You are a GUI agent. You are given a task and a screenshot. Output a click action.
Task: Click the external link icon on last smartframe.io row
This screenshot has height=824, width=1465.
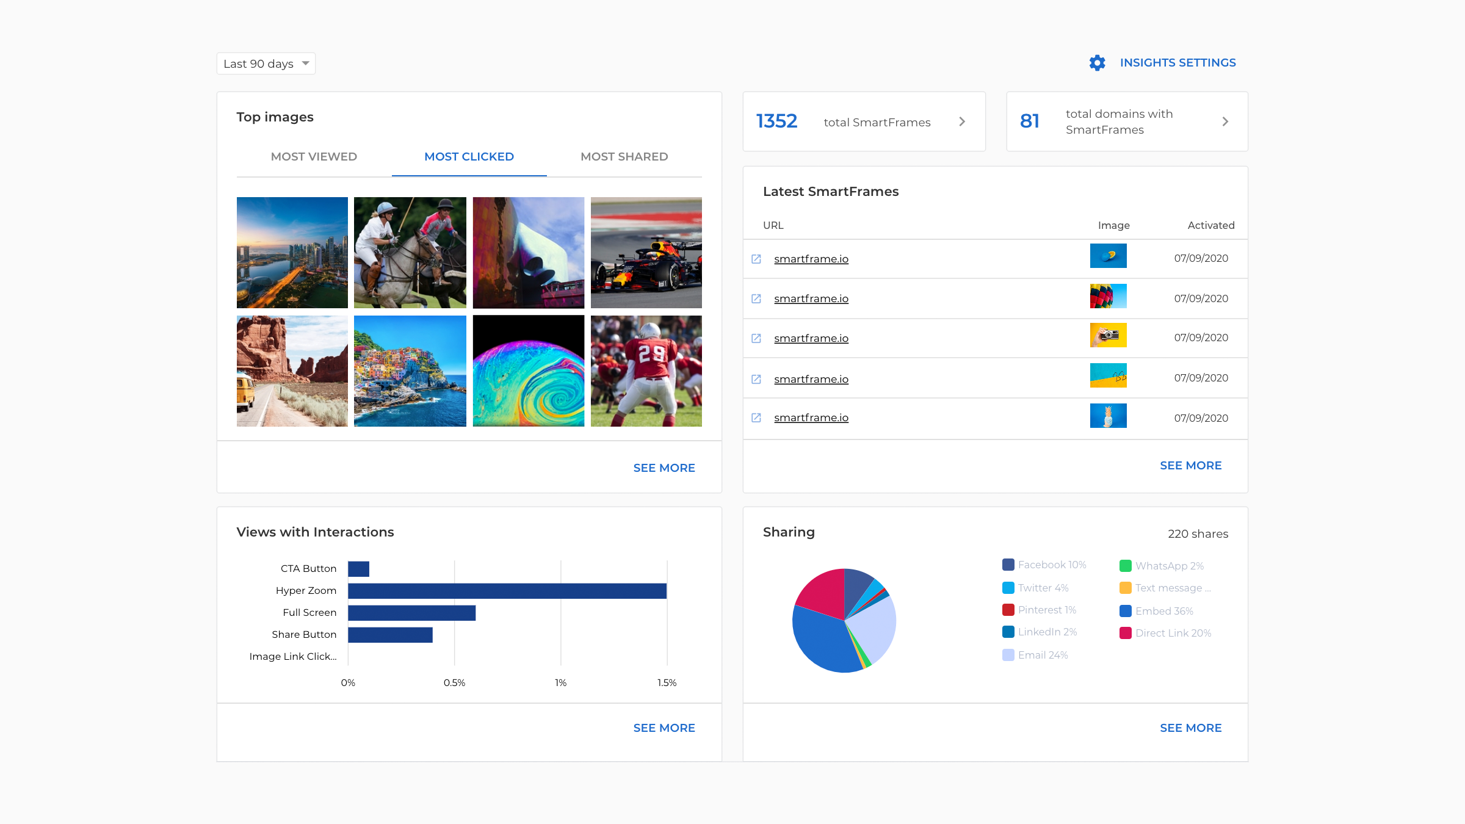point(756,417)
